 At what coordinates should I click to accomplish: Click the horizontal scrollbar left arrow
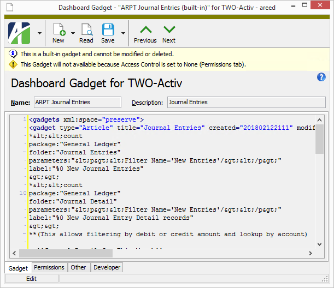[x=14, y=253]
